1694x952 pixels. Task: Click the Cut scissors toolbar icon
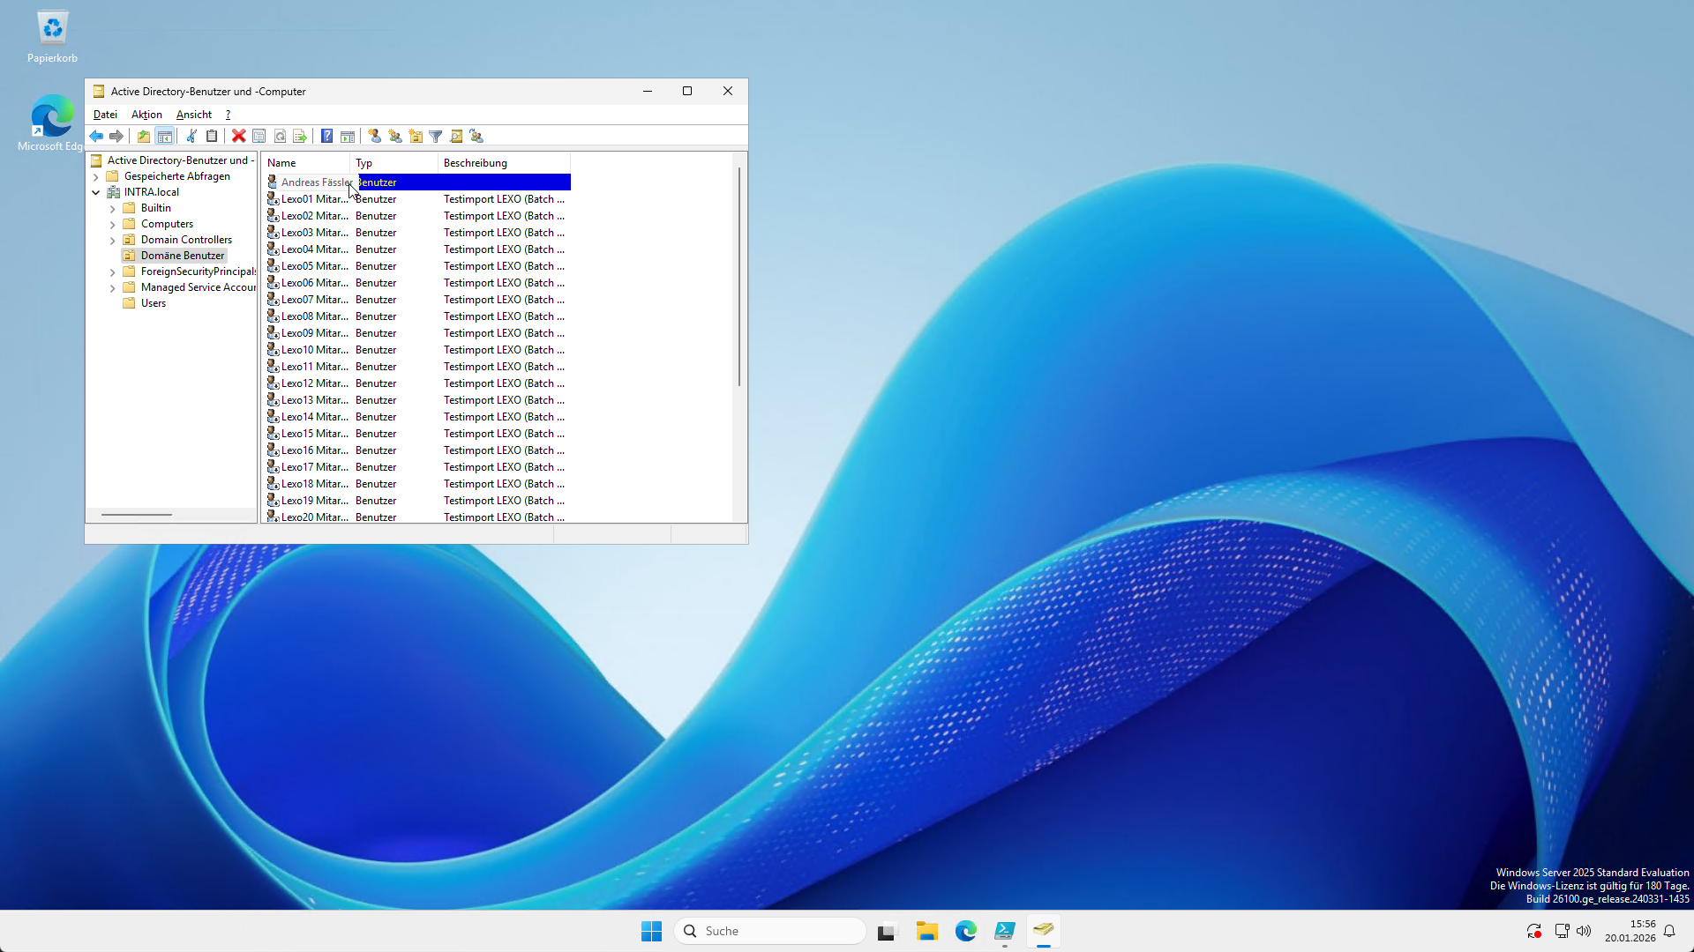coord(191,136)
